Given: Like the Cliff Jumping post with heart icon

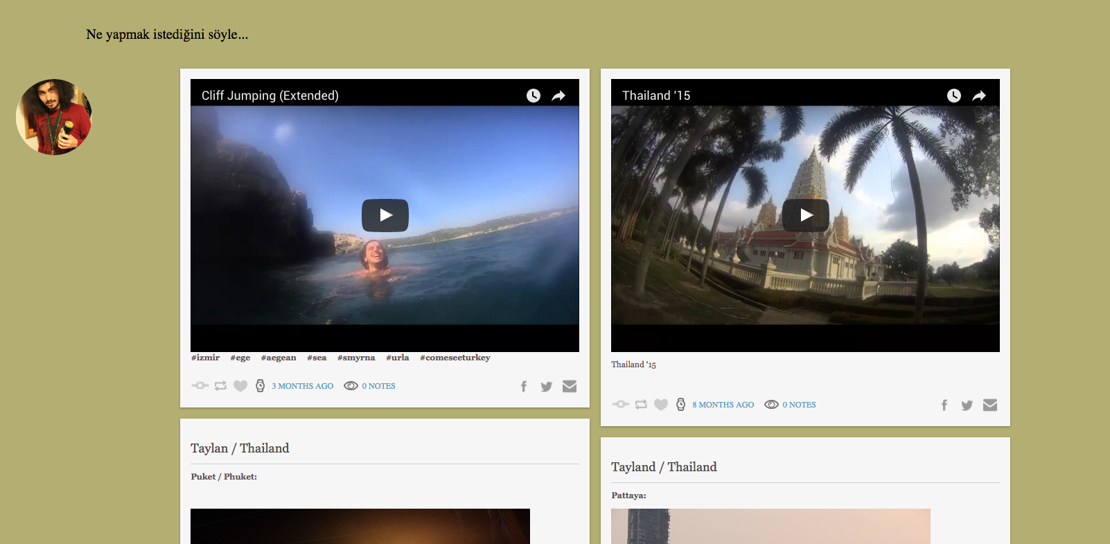Looking at the screenshot, I should pyautogui.click(x=240, y=386).
